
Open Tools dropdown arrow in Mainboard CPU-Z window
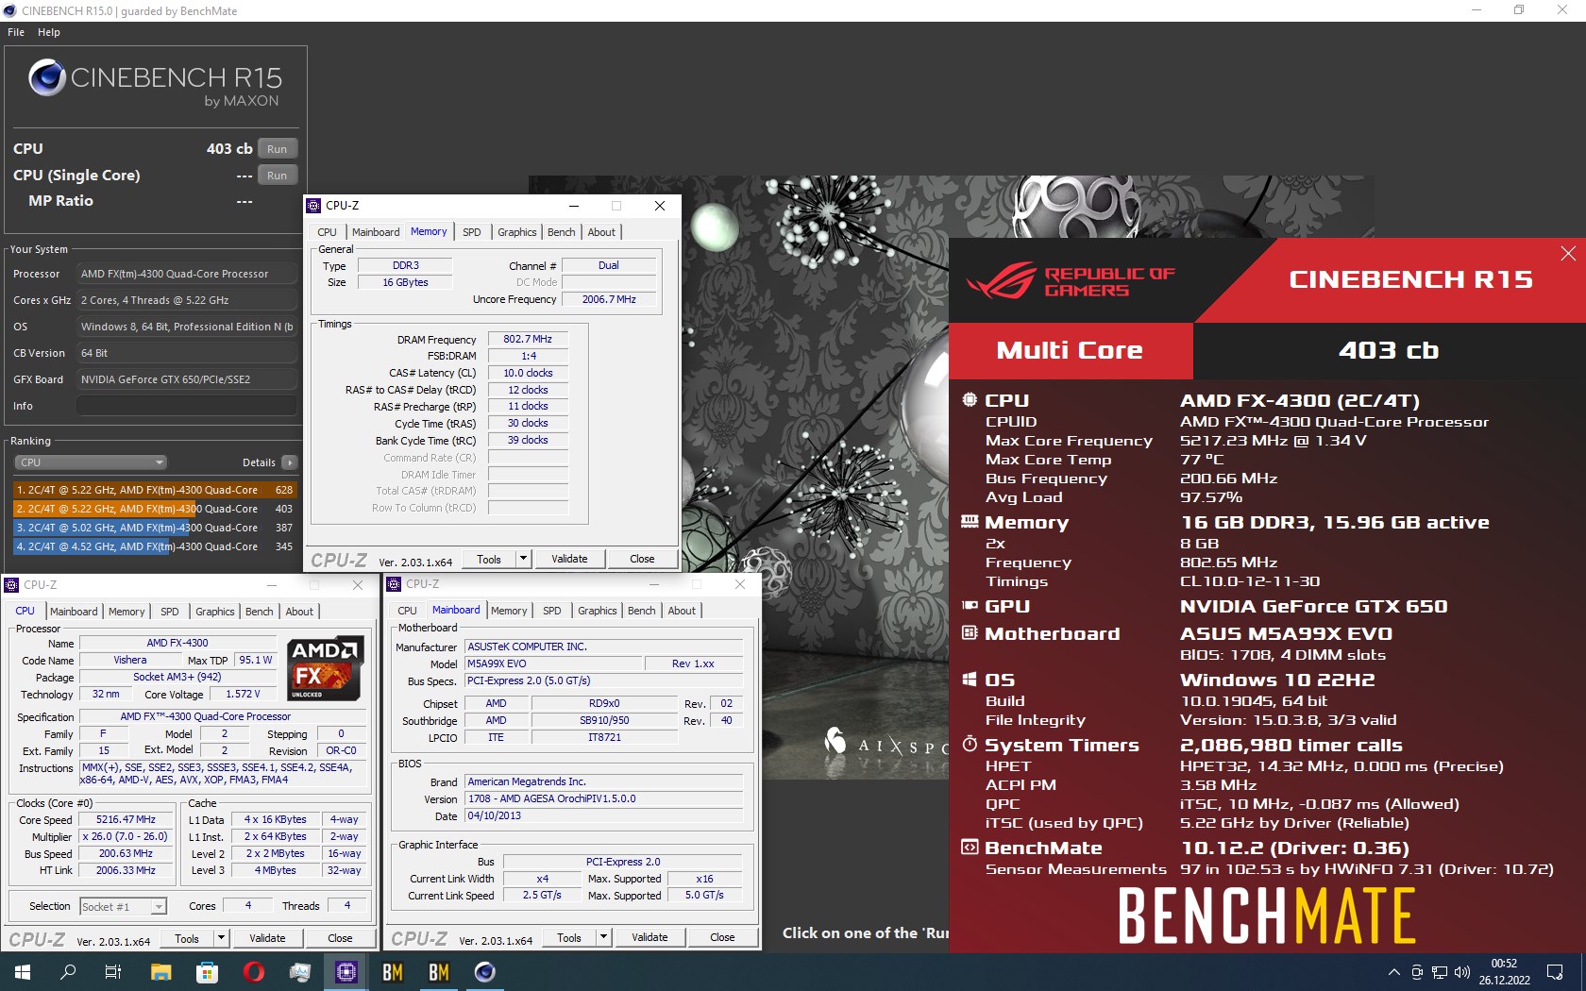click(x=603, y=938)
